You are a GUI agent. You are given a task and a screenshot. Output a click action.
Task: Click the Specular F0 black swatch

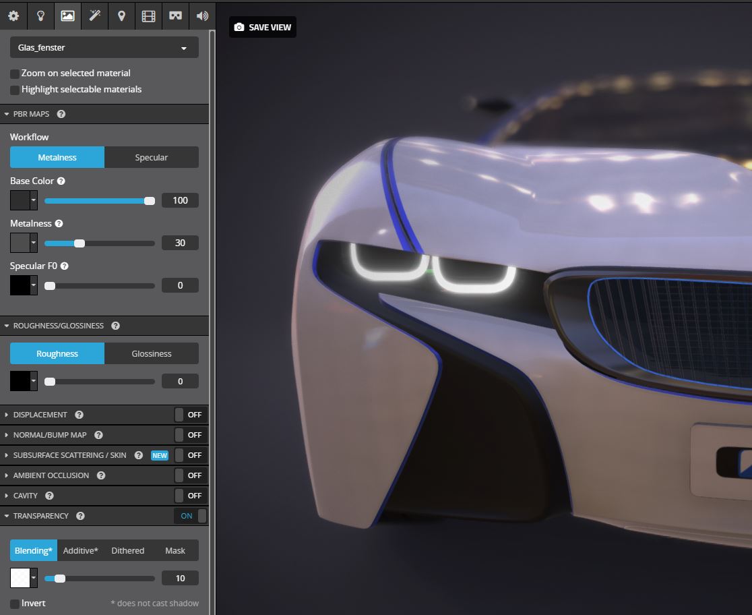click(20, 286)
